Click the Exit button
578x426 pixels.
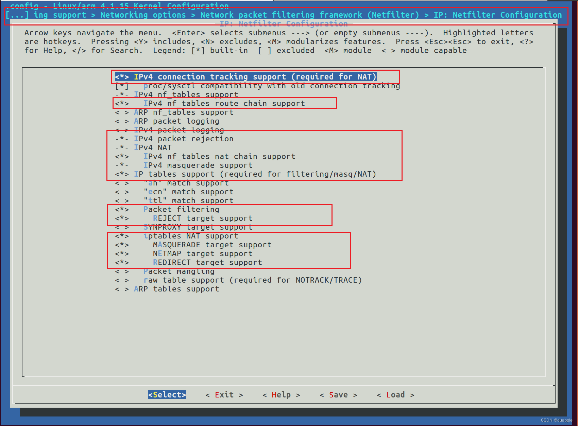(x=224, y=394)
